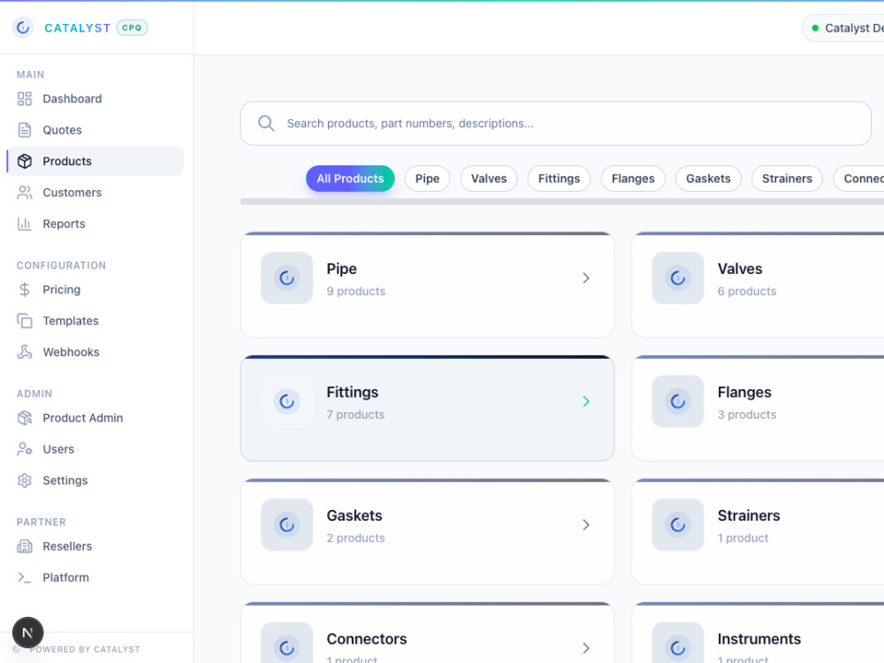Image resolution: width=884 pixels, height=663 pixels.
Task: Filter by the Pipe chip
Action: pyautogui.click(x=427, y=179)
